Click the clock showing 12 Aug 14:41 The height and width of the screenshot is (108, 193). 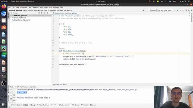(x=100, y=1)
